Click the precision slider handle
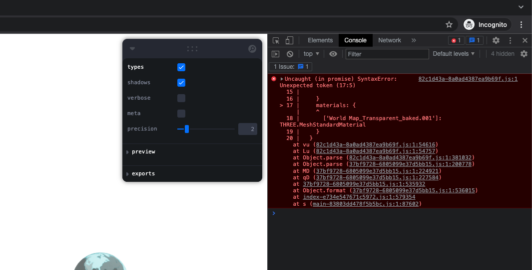This screenshot has width=532, height=270. pos(187,129)
